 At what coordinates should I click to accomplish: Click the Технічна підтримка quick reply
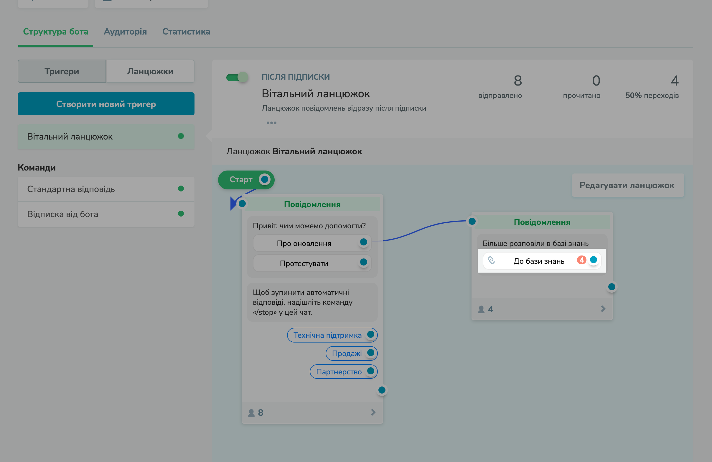(327, 335)
